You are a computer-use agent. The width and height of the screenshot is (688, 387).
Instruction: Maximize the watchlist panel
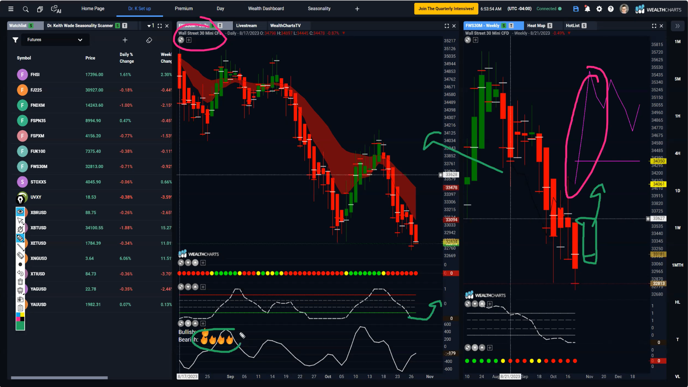point(160,26)
